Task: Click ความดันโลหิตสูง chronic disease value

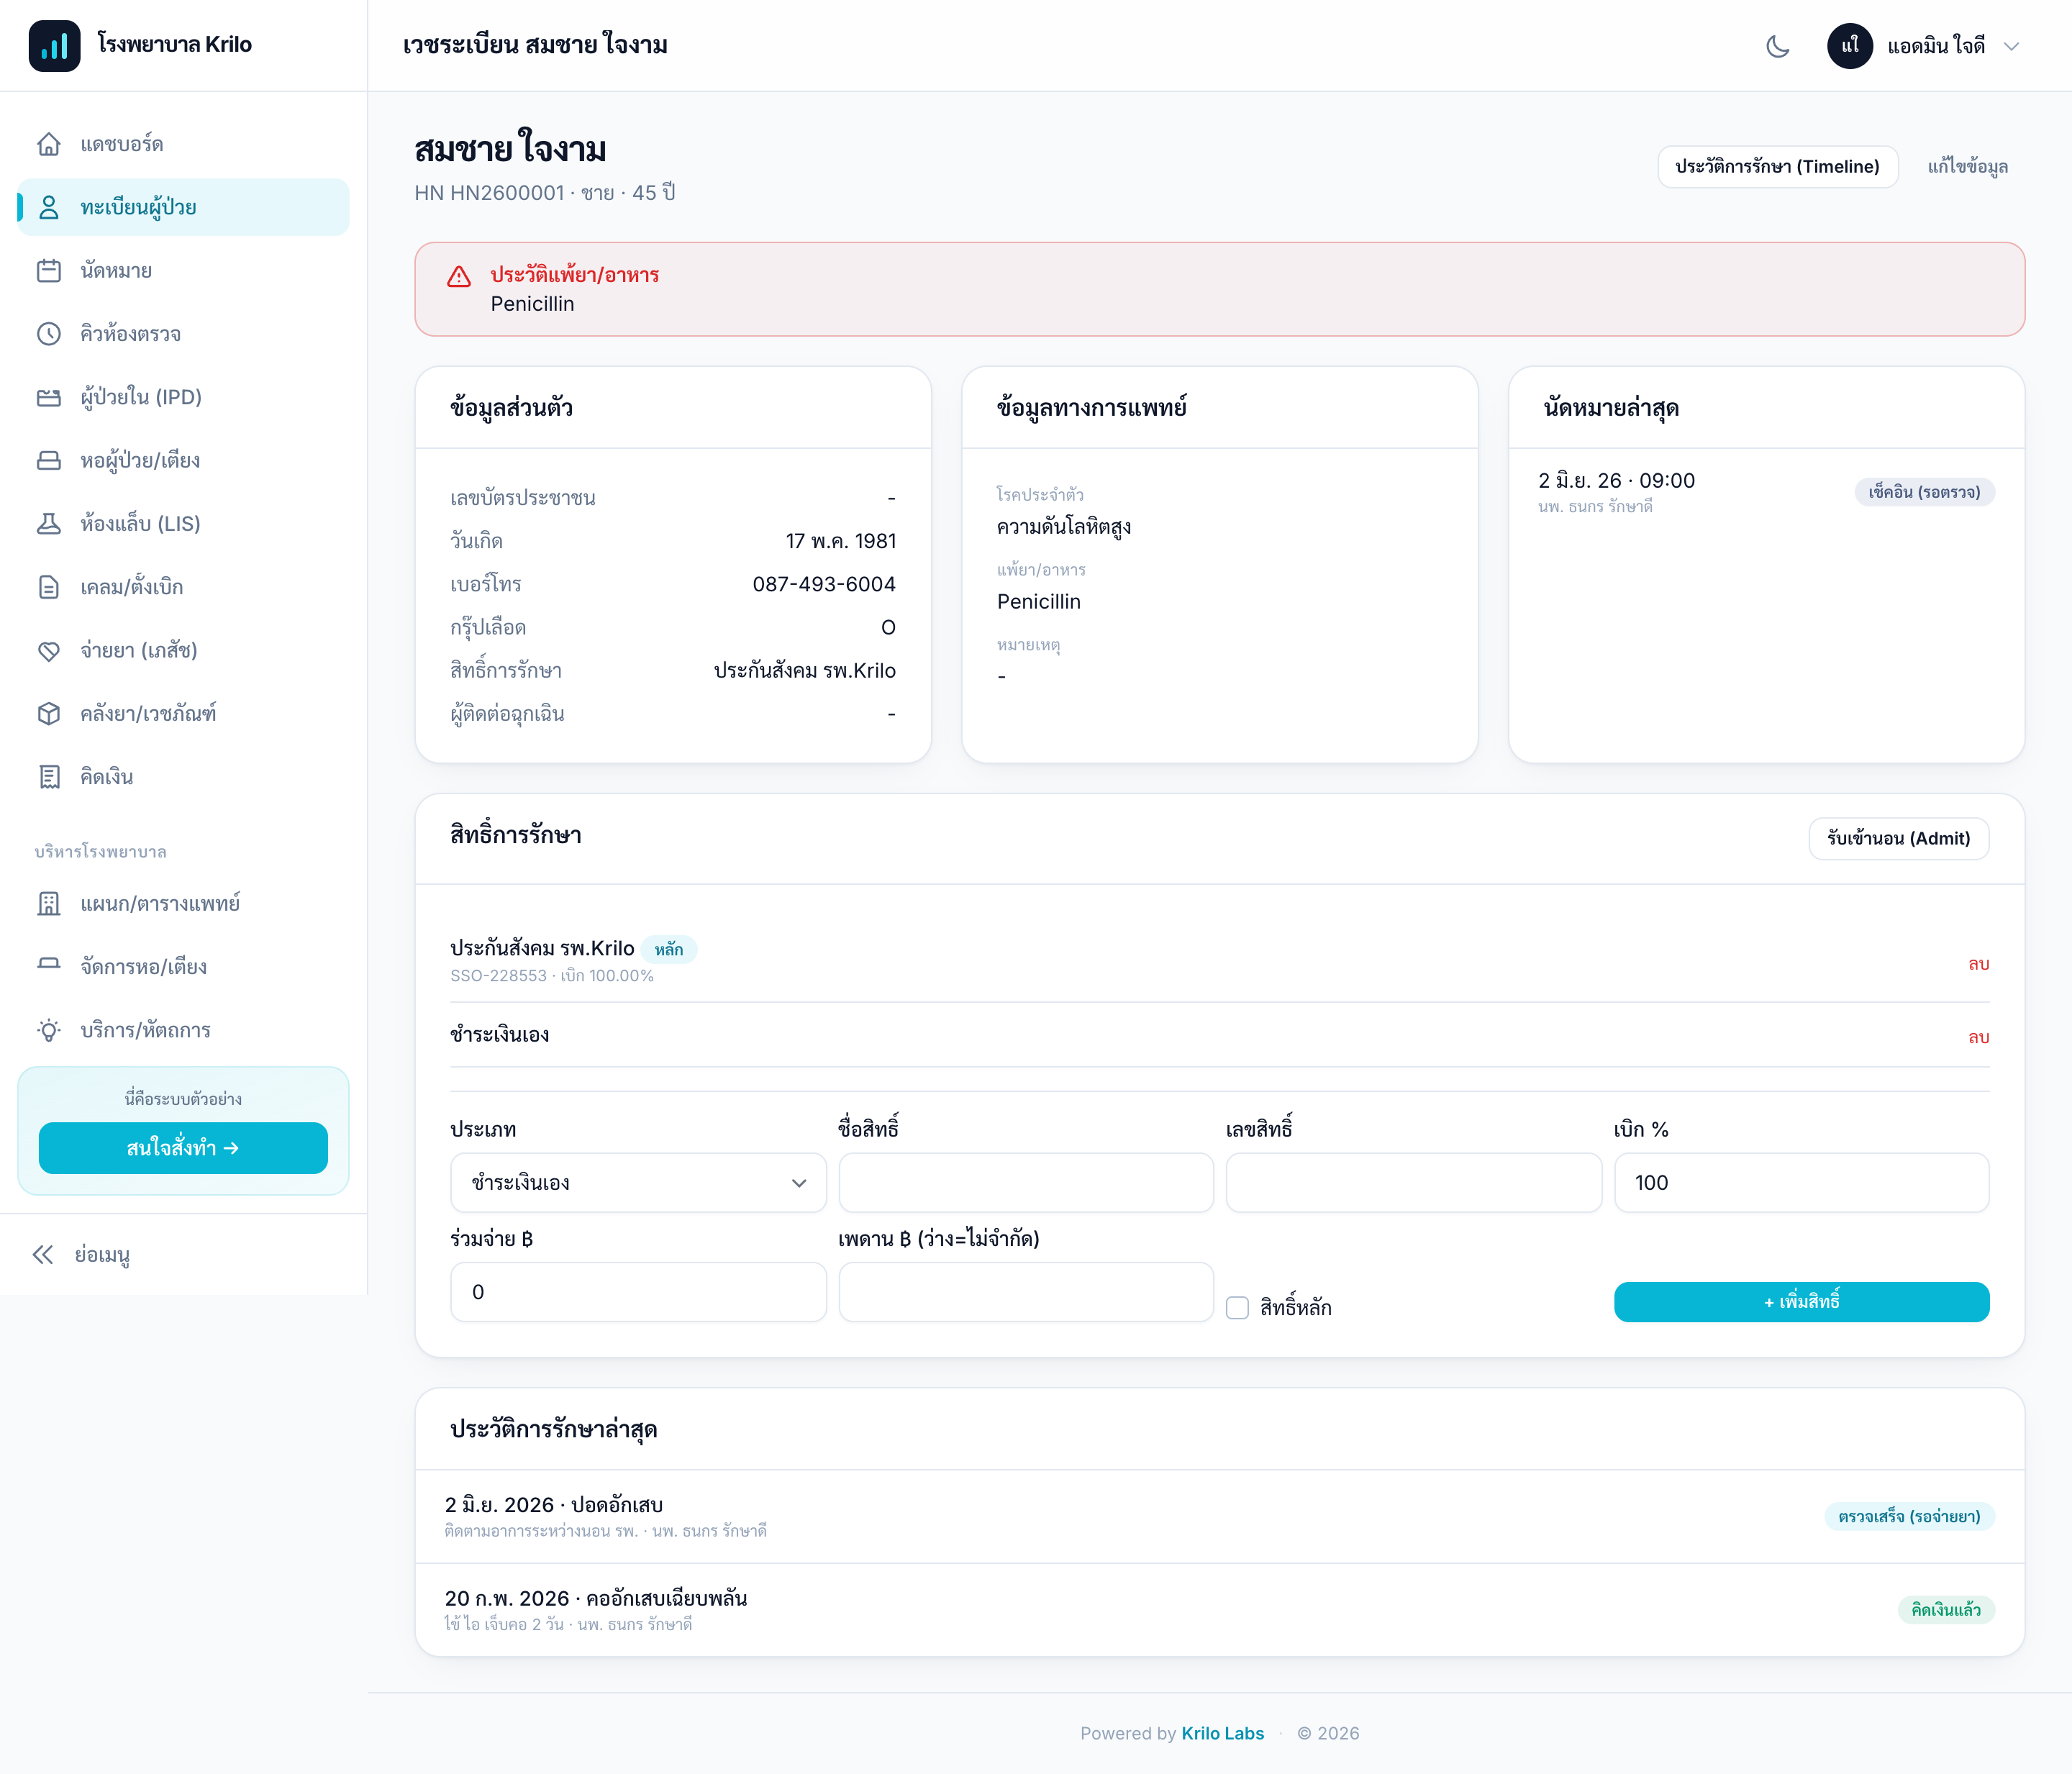Action: tap(1064, 527)
